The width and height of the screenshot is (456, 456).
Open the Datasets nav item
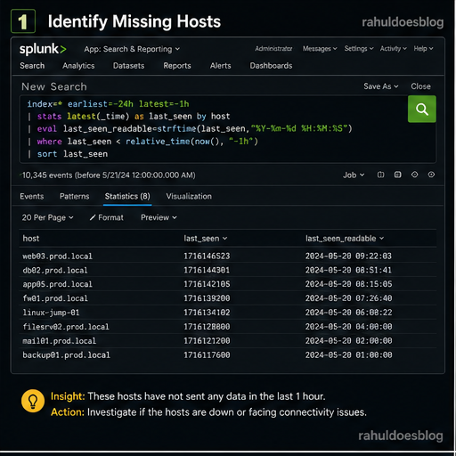tap(128, 66)
